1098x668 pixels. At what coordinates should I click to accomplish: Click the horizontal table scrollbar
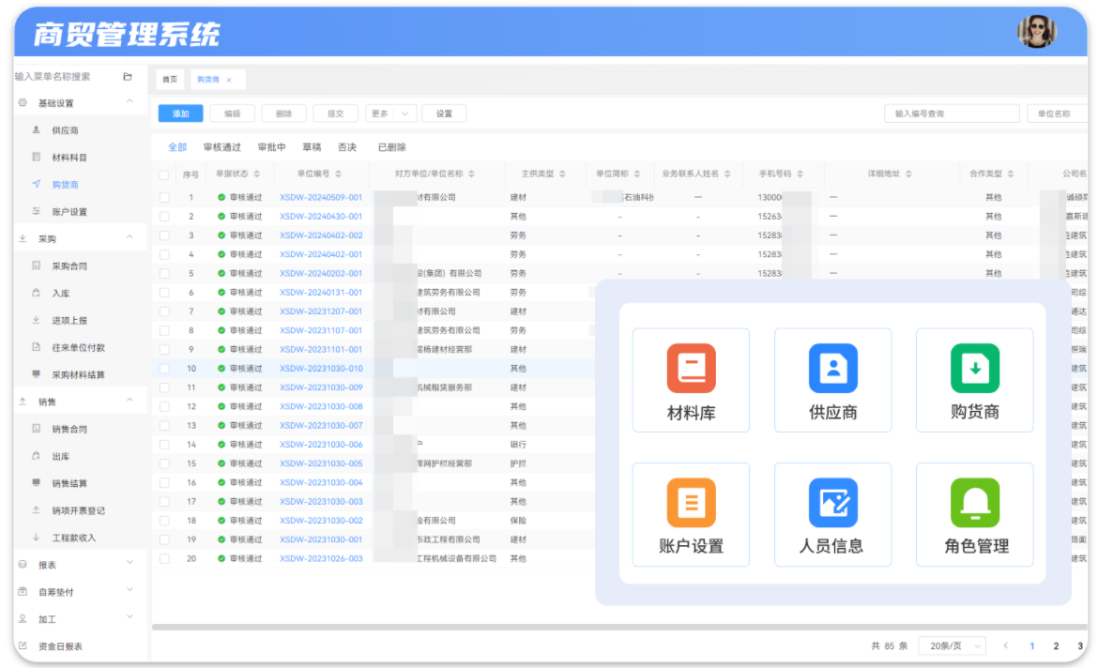[x=619, y=628]
